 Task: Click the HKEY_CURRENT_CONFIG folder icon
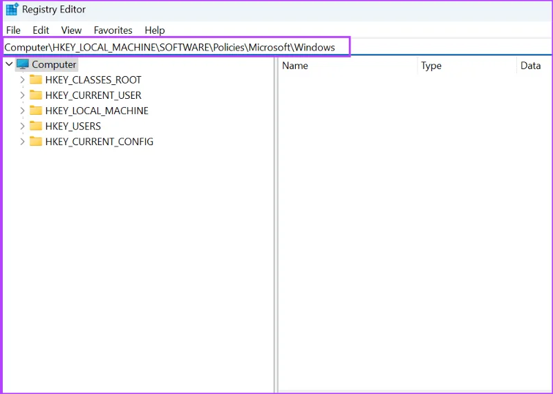[36, 141]
